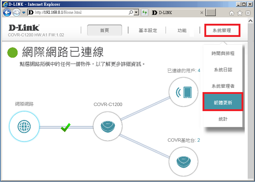255x182 pixels.
Task: Open the 基本設定 navigation item
Action: pyautogui.click(x=148, y=30)
